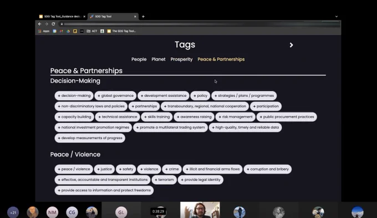The image size is (377, 218).
Task: Add the capacity building tag
Action: coord(74,117)
